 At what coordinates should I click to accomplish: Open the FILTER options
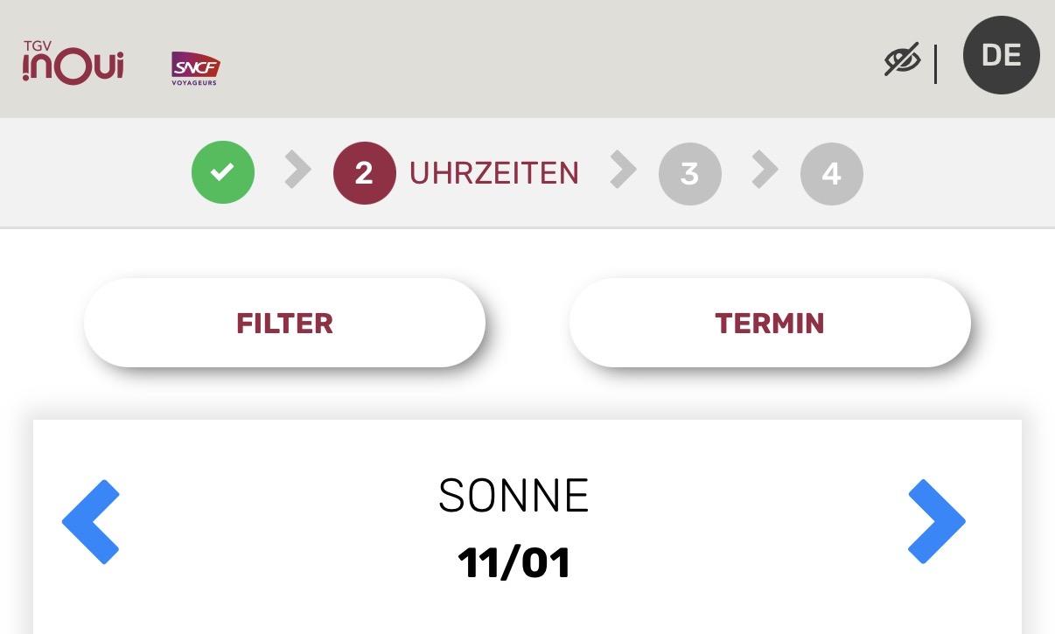(284, 323)
